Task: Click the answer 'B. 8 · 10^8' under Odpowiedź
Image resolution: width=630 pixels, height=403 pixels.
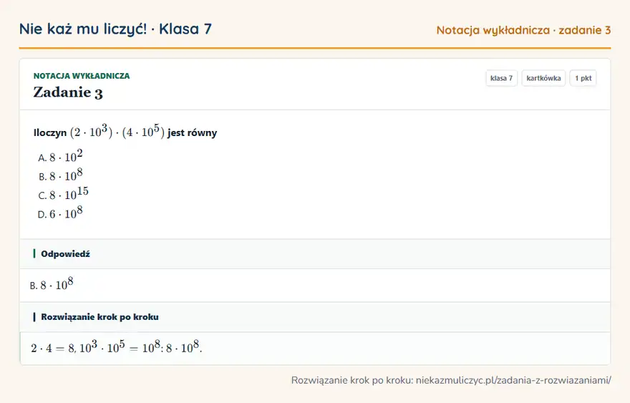Action: 52,284
